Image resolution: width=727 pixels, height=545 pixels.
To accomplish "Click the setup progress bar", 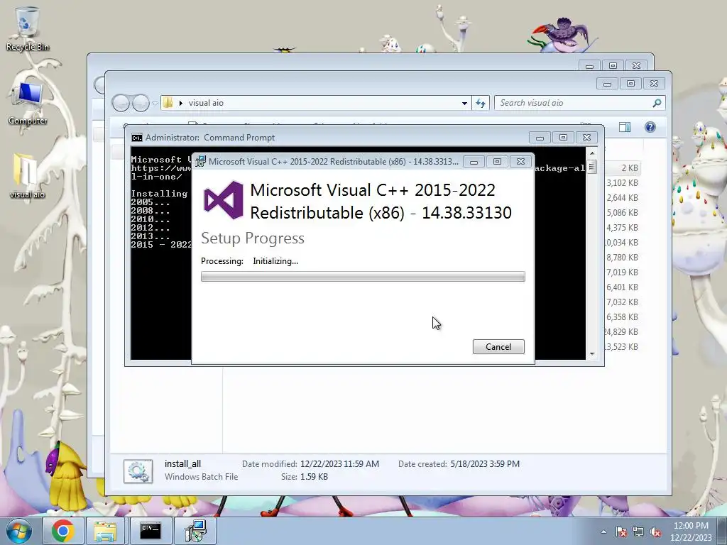I will click(x=363, y=277).
